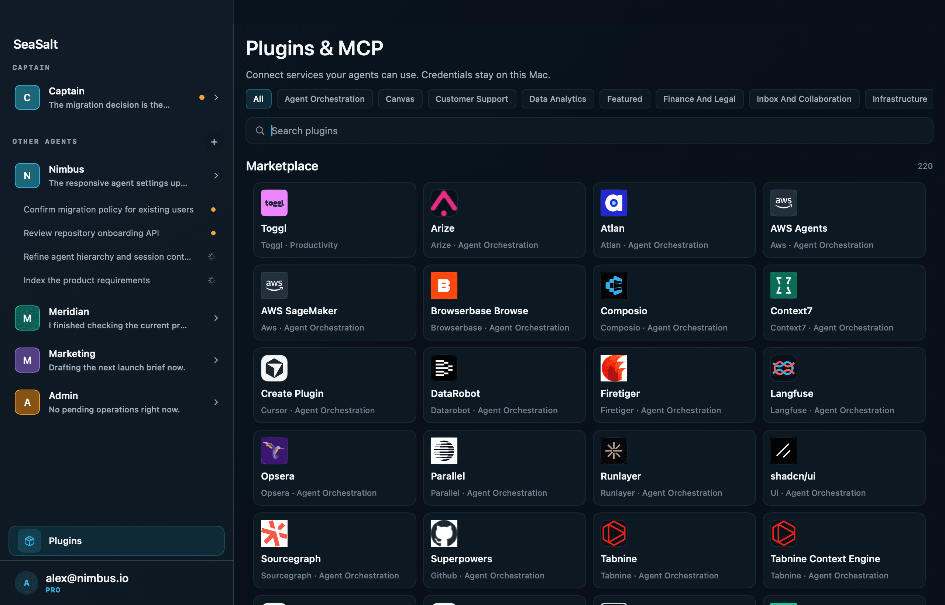945x605 pixels.
Task: Select the Atlan plugin icon
Action: pos(614,203)
